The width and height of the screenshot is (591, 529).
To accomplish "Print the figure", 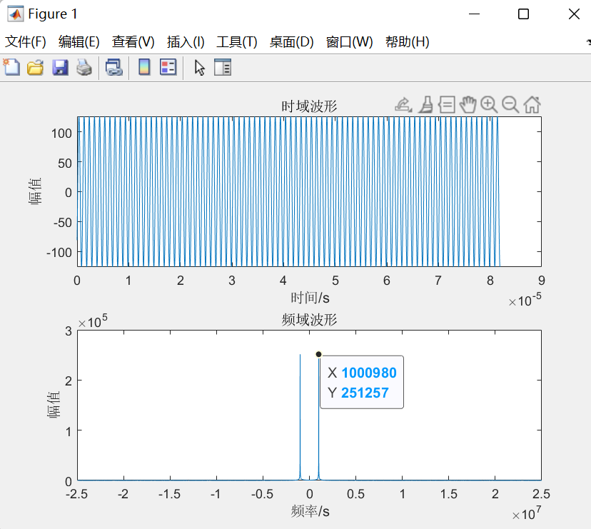I will coord(84,66).
